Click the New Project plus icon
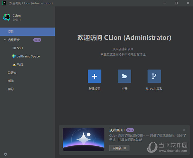193x158 pixels. click(x=95, y=76)
